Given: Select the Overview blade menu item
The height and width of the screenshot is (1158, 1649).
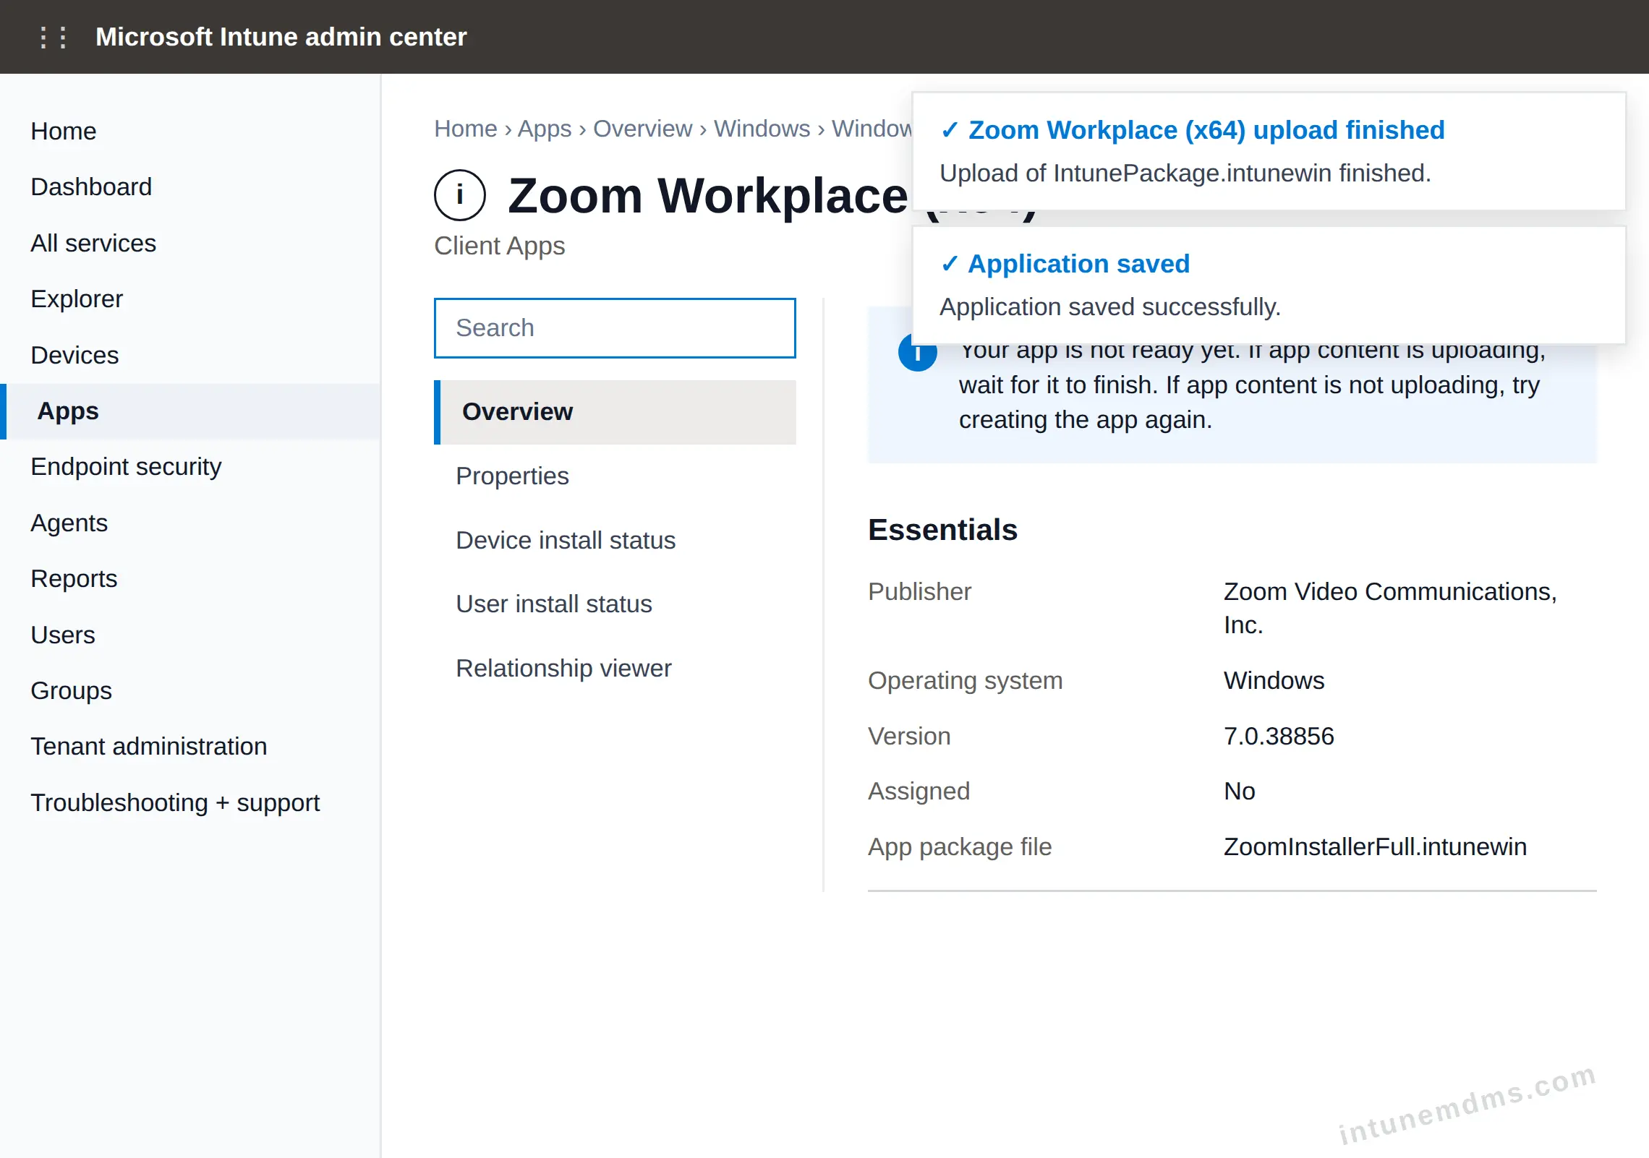Looking at the screenshot, I should tap(615, 412).
